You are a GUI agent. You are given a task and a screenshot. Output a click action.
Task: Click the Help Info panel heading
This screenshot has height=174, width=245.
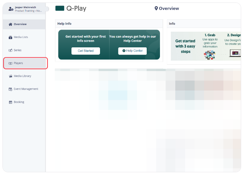tap(64, 24)
